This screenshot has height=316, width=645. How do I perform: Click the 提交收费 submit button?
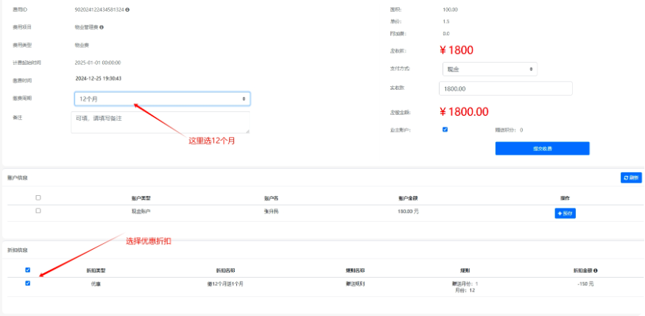(542, 148)
